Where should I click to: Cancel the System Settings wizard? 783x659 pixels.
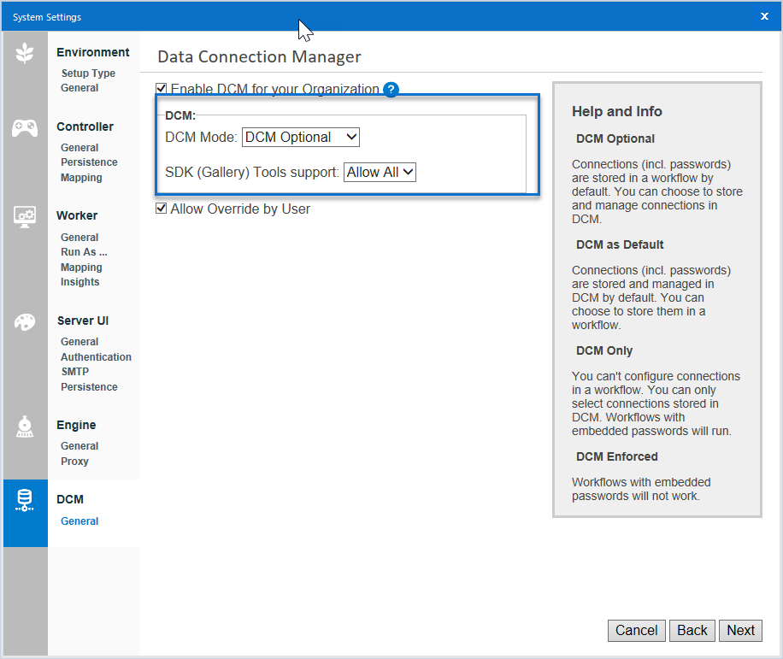[x=636, y=630]
